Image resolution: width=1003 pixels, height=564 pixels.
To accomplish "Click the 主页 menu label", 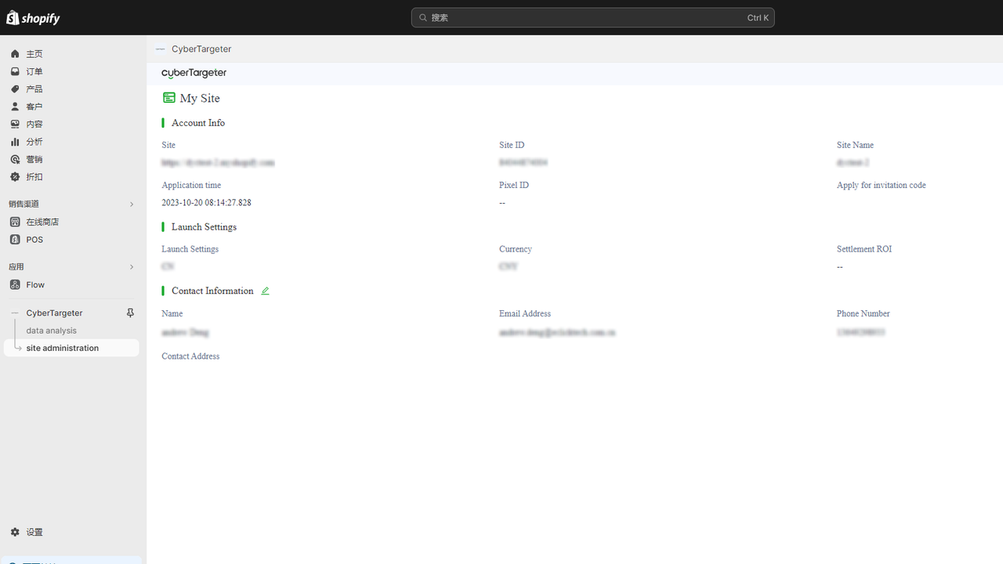I will [x=34, y=54].
